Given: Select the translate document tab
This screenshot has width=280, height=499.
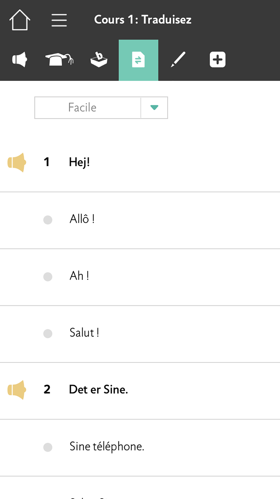Looking at the screenshot, I should (x=138, y=60).
